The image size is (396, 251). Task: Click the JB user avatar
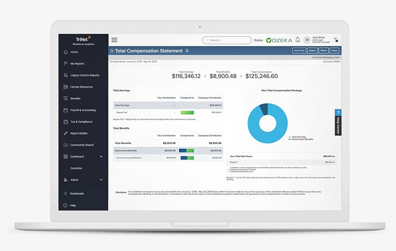tap(307, 40)
